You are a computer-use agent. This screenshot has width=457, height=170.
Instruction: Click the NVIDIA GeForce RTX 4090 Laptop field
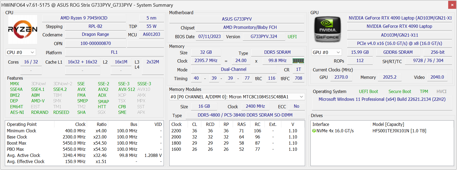click(x=399, y=26)
